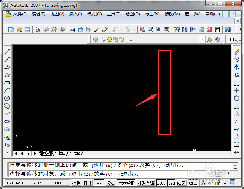Activate the Pan realtime hand tool
Image resolution: width=244 pixels, height=189 pixels.
point(142,30)
